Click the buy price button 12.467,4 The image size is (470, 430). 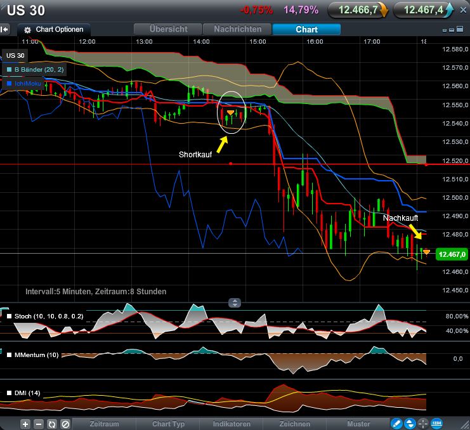point(423,10)
